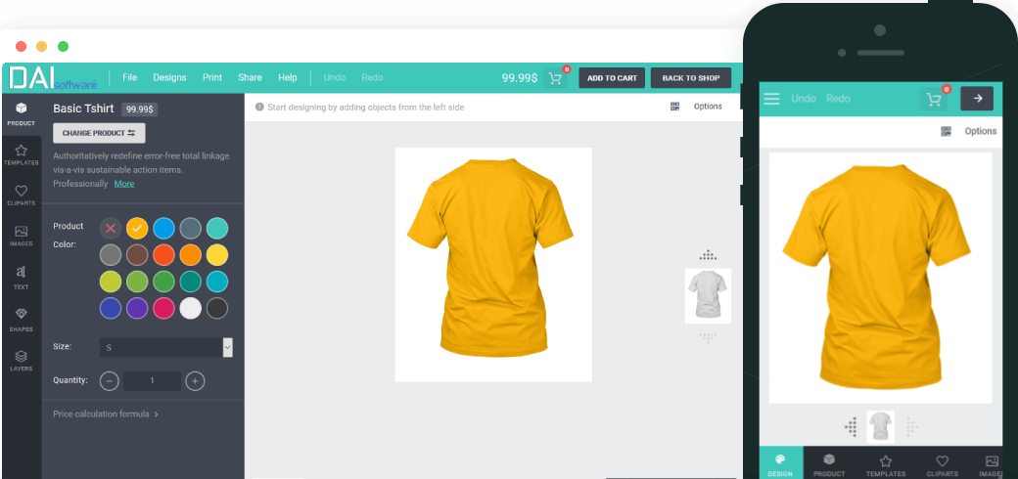Expand Price calculation formula
The height and width of the screenshot is (479, 1018).
pyautogui.click(x=106, y=414)
